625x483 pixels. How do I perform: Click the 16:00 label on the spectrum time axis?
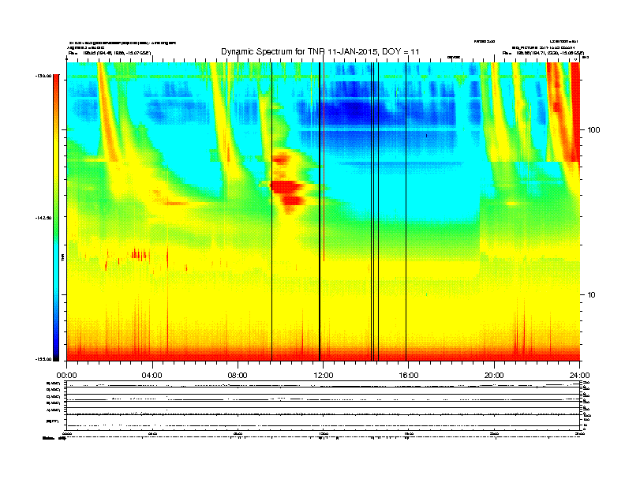409,376
